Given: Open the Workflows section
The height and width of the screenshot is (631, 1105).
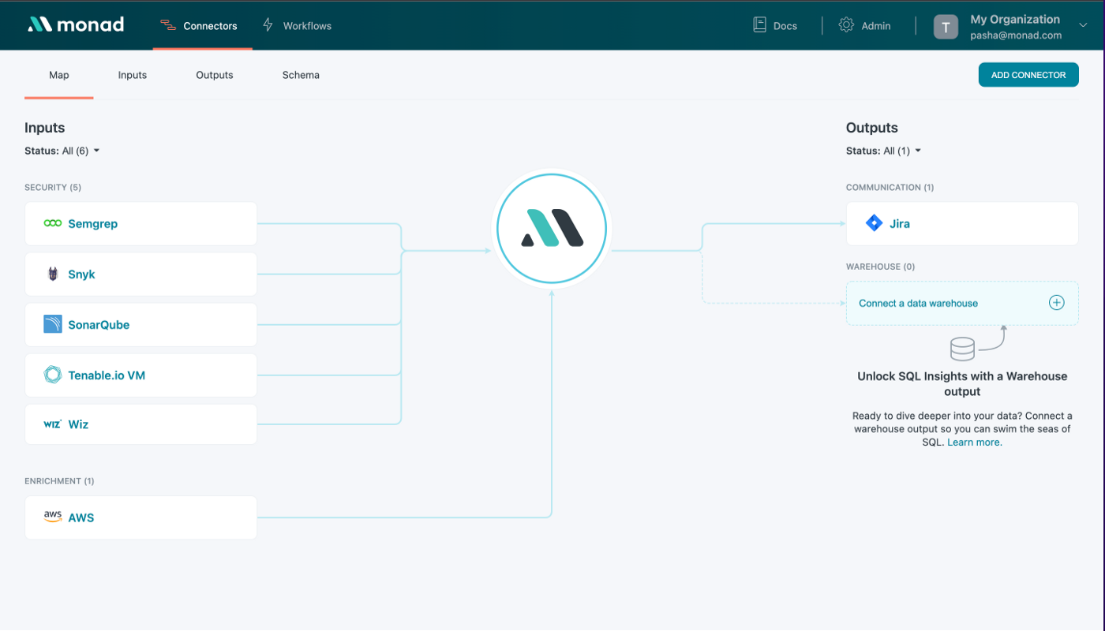Looking at the screenshot, I should tap(297, 25).
